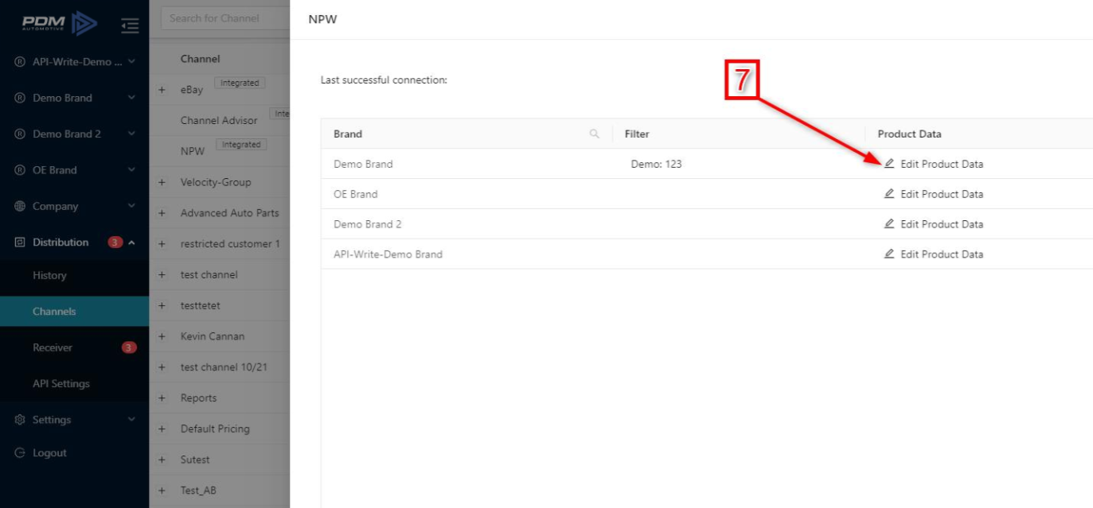Click the PDM Automotive logo
Viewport: 1093px width, 508px height.
coord(60,24)
